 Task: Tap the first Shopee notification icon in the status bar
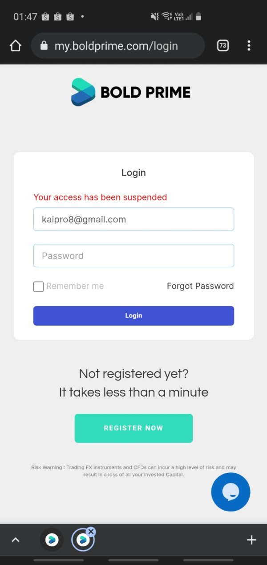tap(45, 17)
